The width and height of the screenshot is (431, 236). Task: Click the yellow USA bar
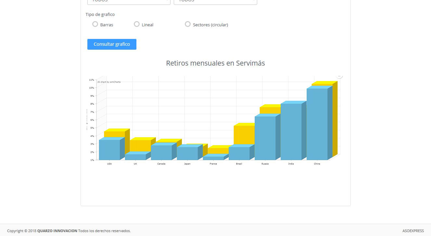coord(114,134)
